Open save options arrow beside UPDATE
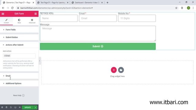Screen dimensions: 196x110 point(36,107)
